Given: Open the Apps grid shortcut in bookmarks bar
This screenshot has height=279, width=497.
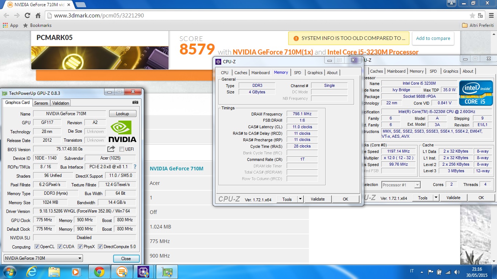Looking at the screenshot, I should (x=10, y=25).
